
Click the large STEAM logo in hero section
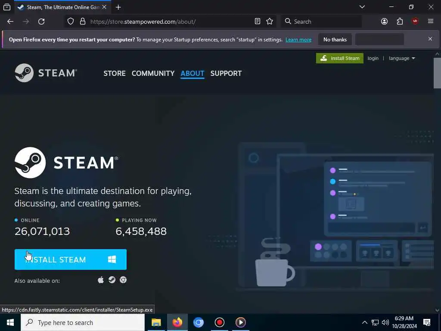(66, 162)
